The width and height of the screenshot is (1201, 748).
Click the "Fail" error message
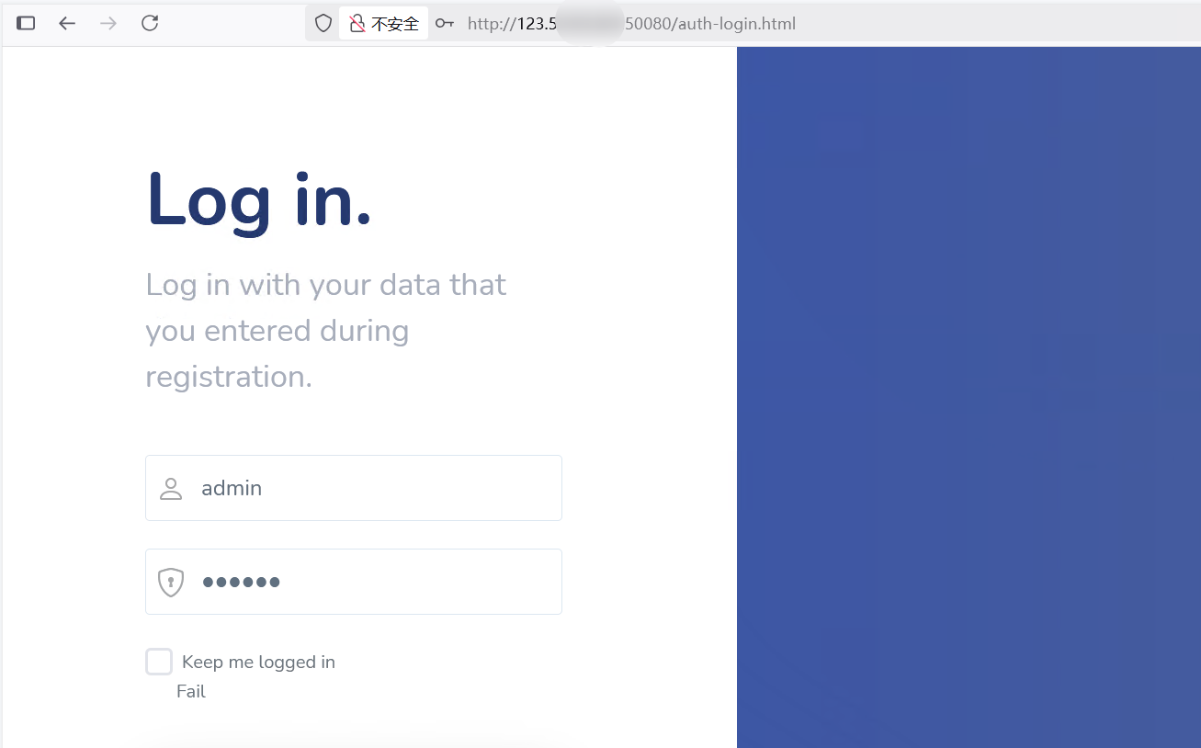(x=191, y=692)
